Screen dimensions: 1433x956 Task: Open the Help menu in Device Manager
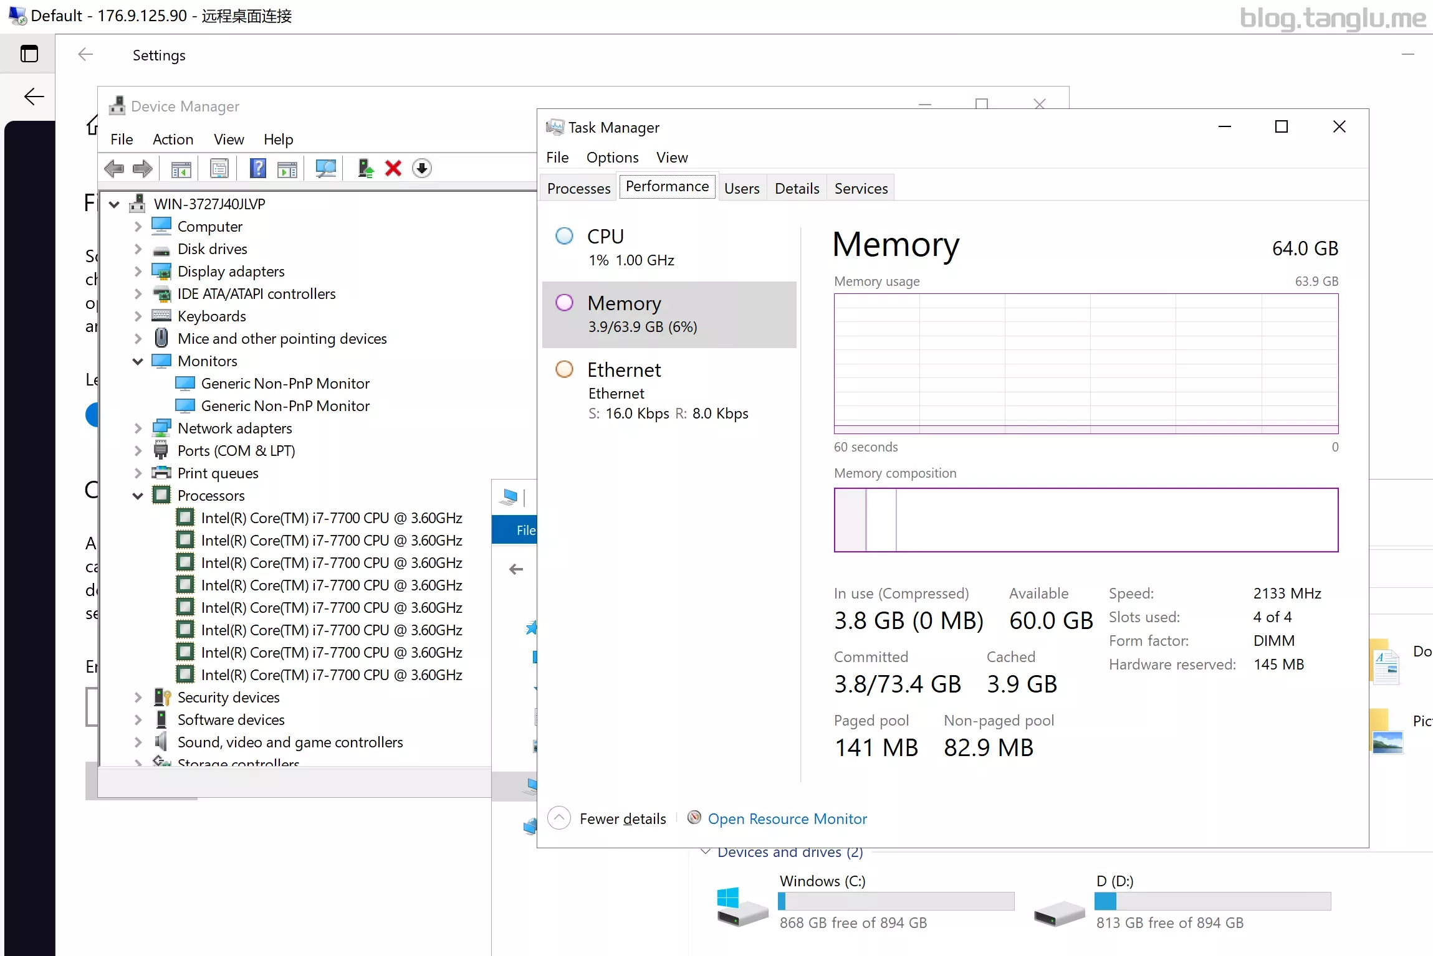coord(278,139)
